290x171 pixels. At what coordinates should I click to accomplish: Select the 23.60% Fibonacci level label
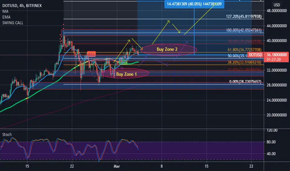click(244, 70)
